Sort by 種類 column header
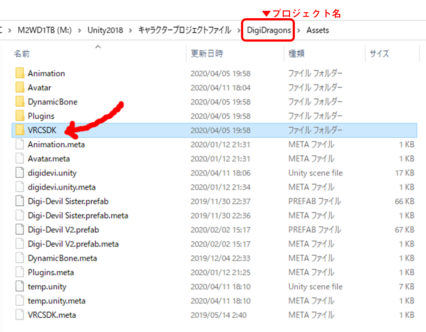Image resolution: width=426 pixels, height=332 pixels. click(x=297, y=54)
